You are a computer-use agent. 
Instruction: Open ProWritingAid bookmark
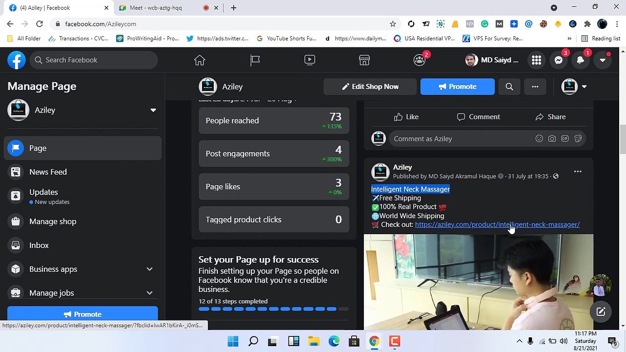tap(148, 39)
